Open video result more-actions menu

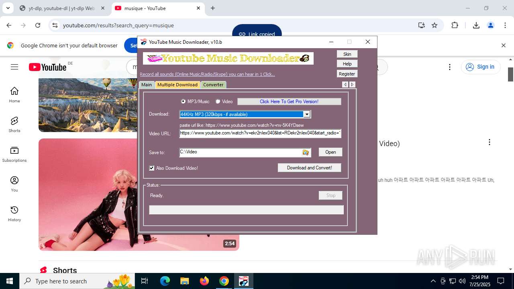(x=490, y=142)
